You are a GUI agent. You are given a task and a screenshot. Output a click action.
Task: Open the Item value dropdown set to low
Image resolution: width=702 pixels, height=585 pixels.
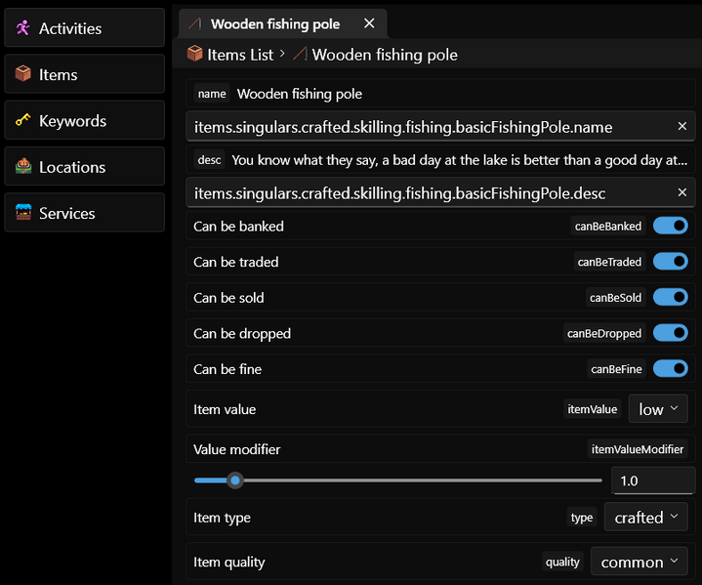pyautogui.click(x=658, y=408)
